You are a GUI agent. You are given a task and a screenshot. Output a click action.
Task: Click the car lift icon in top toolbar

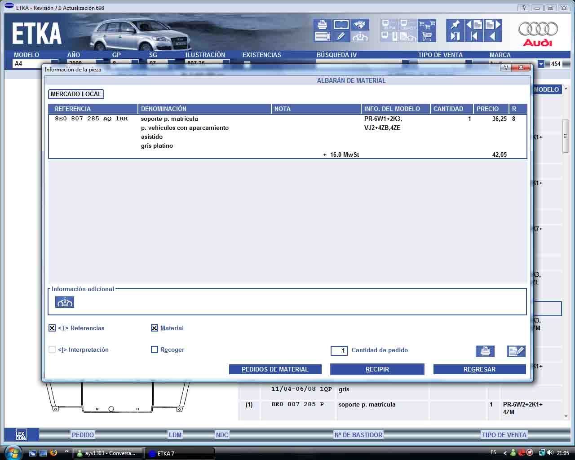pos(360,36)
